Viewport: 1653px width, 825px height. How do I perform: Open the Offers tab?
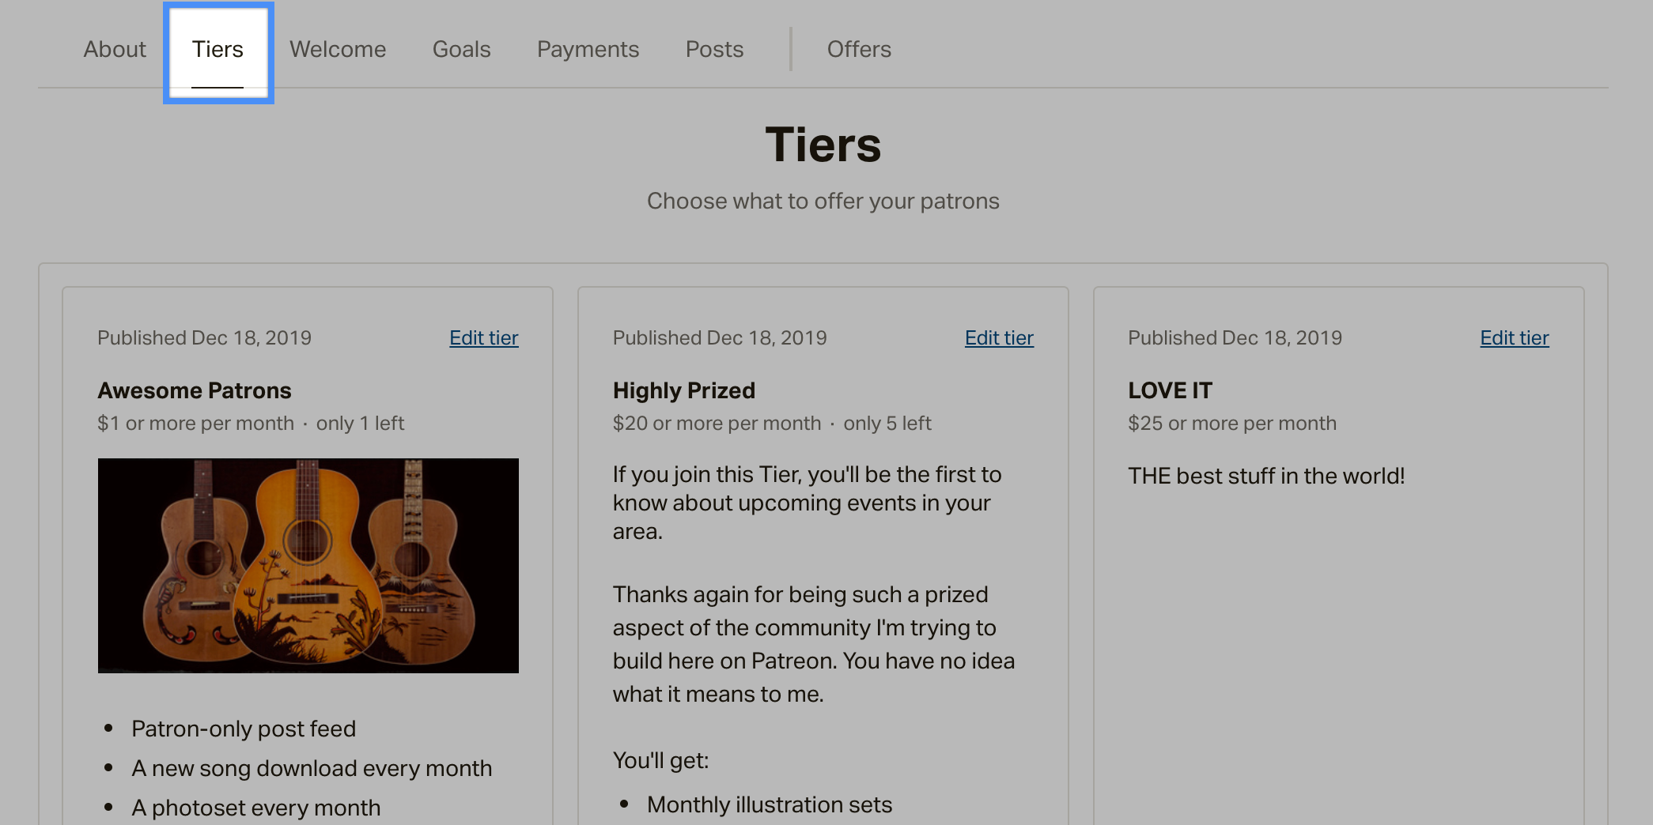click(859, 49)
